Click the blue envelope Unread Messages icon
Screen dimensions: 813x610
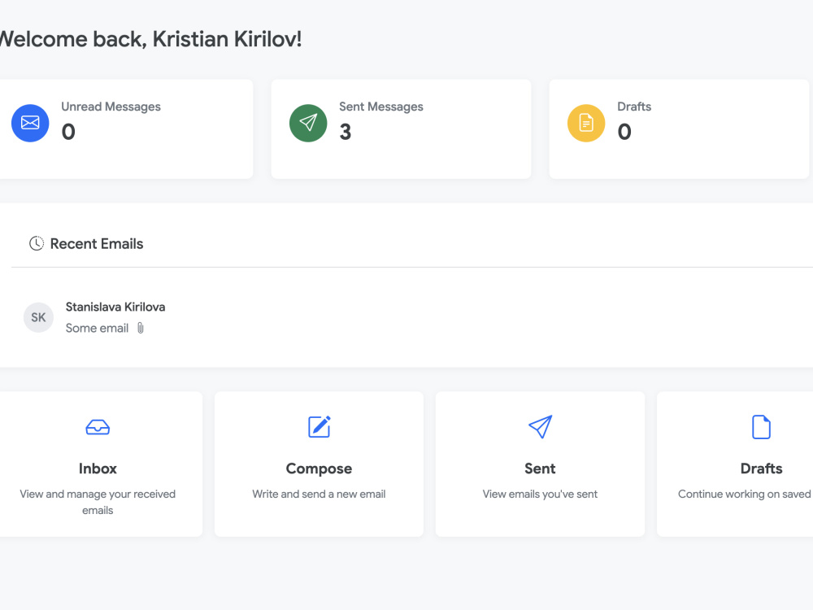(x=30, y=123)
